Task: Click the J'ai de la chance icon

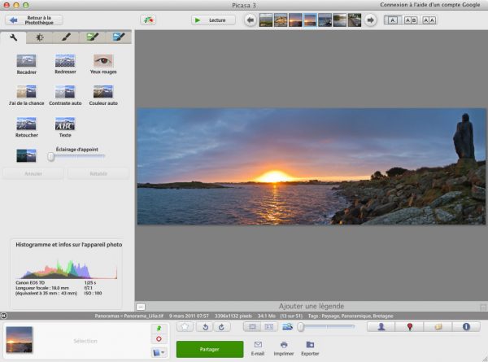Action: tap(26, 92)
